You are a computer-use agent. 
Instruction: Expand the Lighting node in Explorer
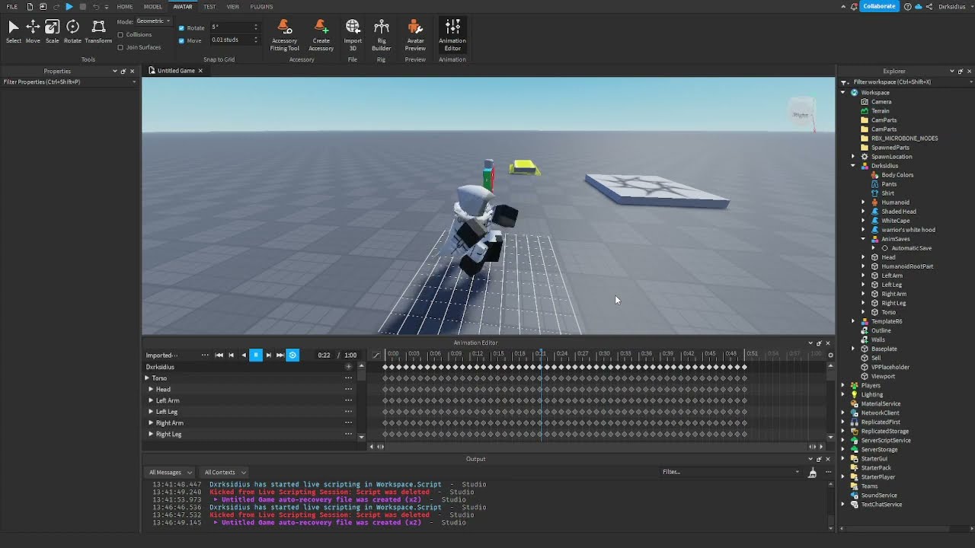[843, 394]
